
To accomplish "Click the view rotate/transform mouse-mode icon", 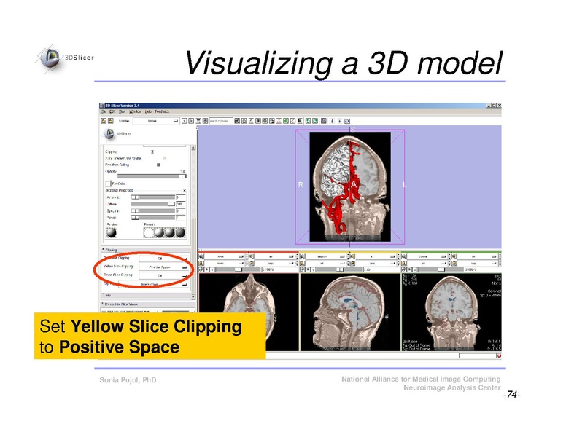I will click(347, 121).
